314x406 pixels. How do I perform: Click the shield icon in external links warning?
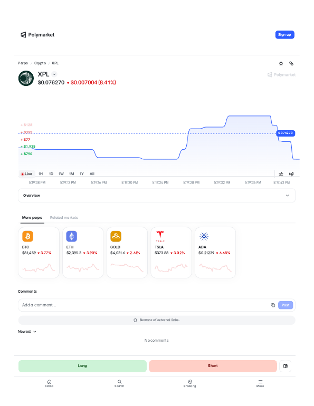[x=135, y=320]
